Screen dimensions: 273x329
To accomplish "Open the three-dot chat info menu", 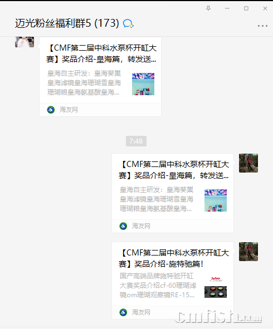I will click(262, 26).
